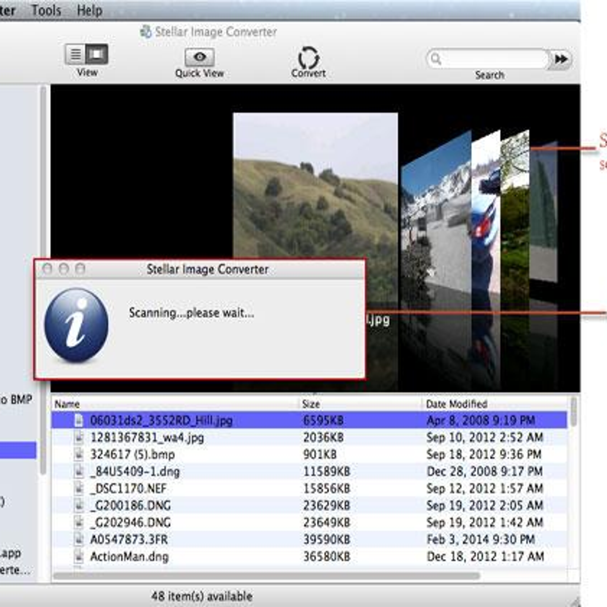The height and width of the screenshot is (607, 607).
Task: Switch to list view mode
Action: [x=75, y=54]
